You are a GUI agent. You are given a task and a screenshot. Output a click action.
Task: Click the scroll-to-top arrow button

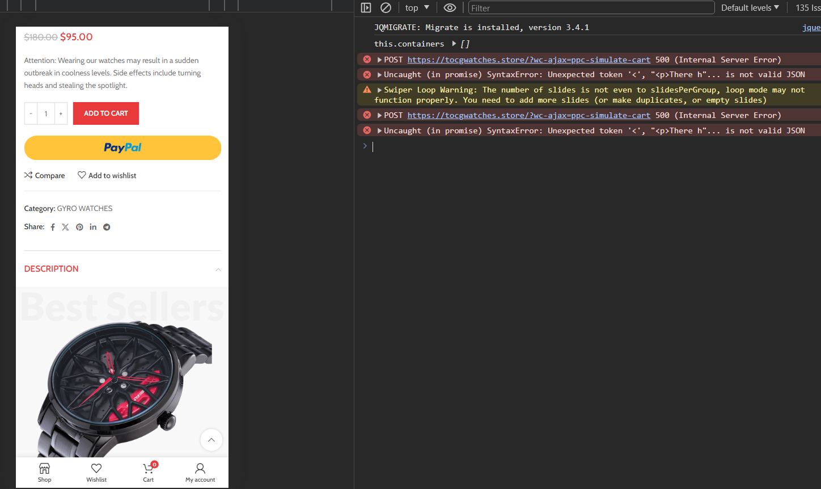211,440
